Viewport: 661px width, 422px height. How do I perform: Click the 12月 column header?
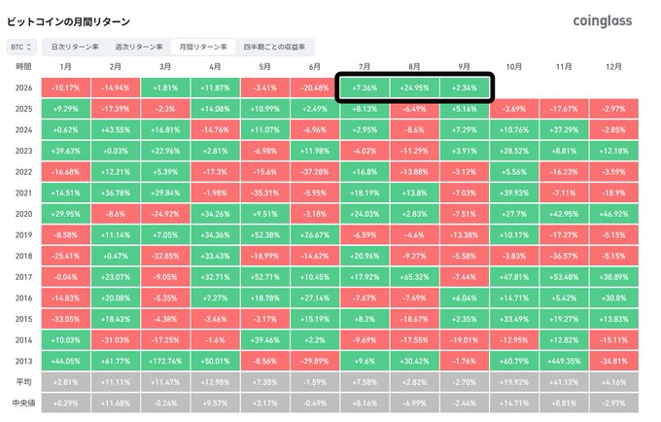[x=613, y=67]
